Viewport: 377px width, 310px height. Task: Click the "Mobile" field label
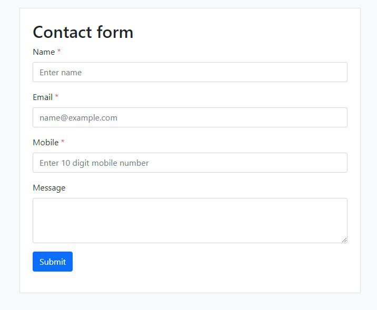[46, 143]
